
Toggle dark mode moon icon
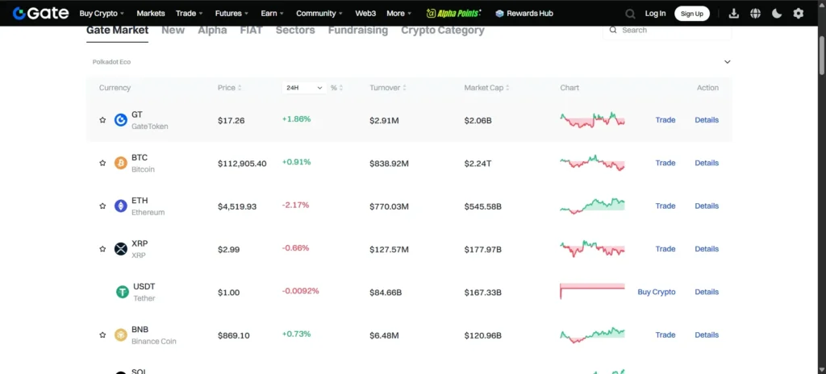tap(777, 14)
